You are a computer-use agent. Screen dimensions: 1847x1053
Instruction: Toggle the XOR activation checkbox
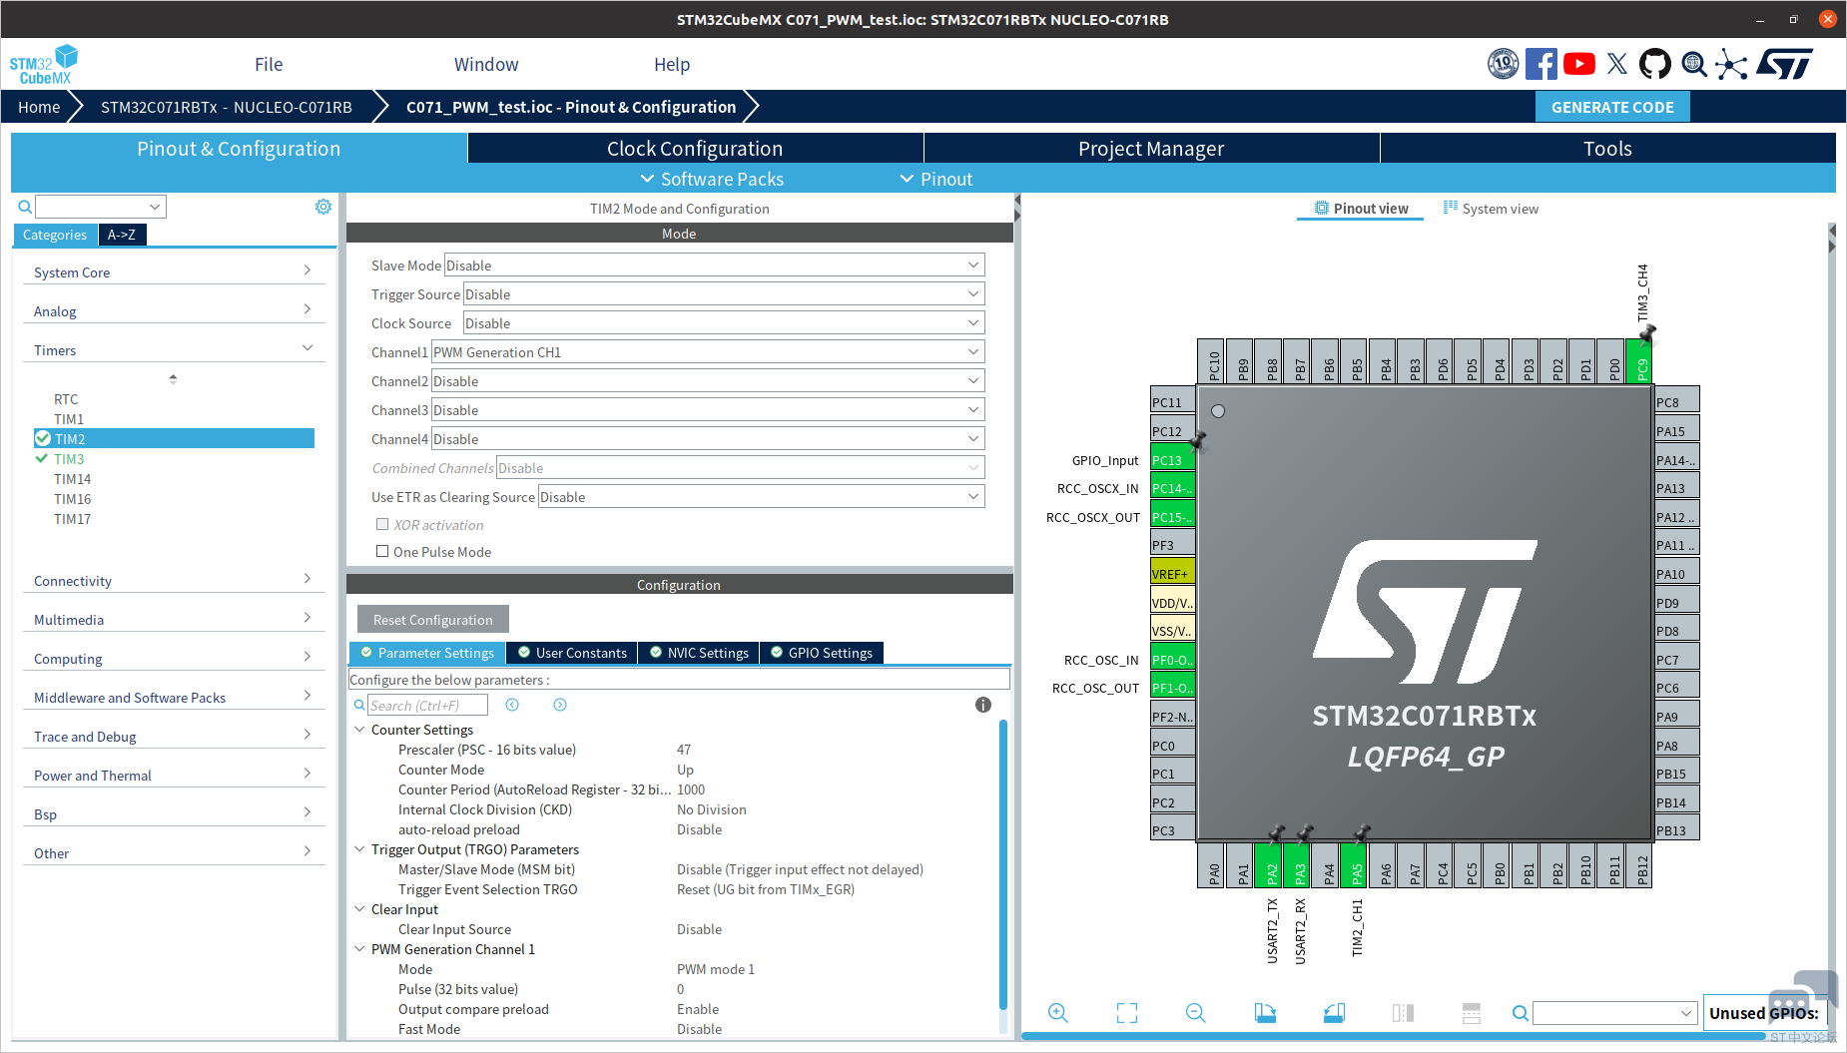point(382,524)
